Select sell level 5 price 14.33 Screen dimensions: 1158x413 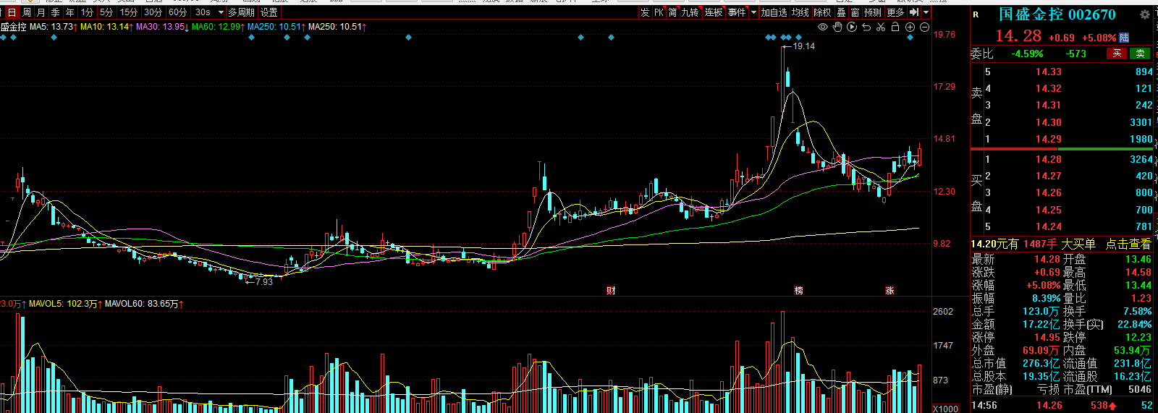[x=1048, y=72]
